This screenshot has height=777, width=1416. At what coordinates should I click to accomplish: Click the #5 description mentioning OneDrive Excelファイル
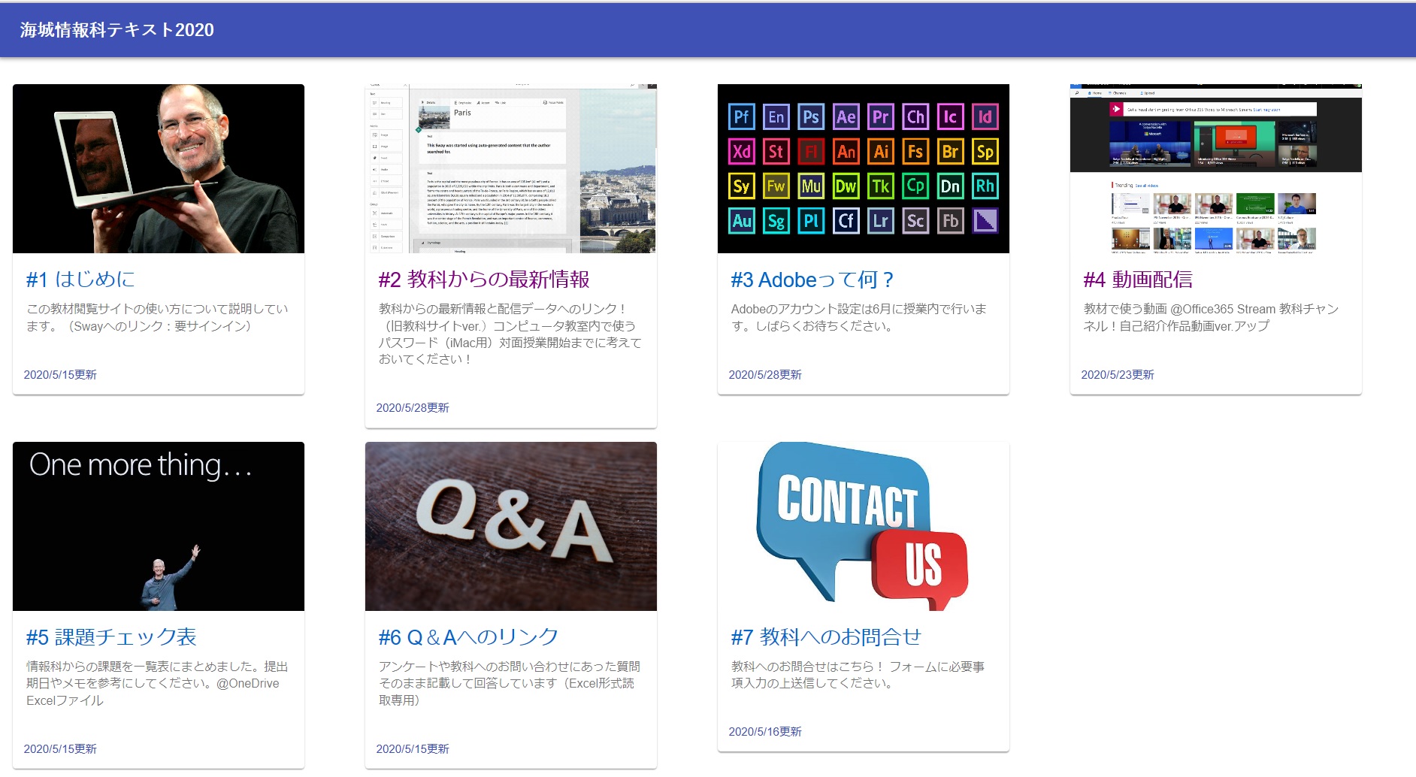[157, 683]
